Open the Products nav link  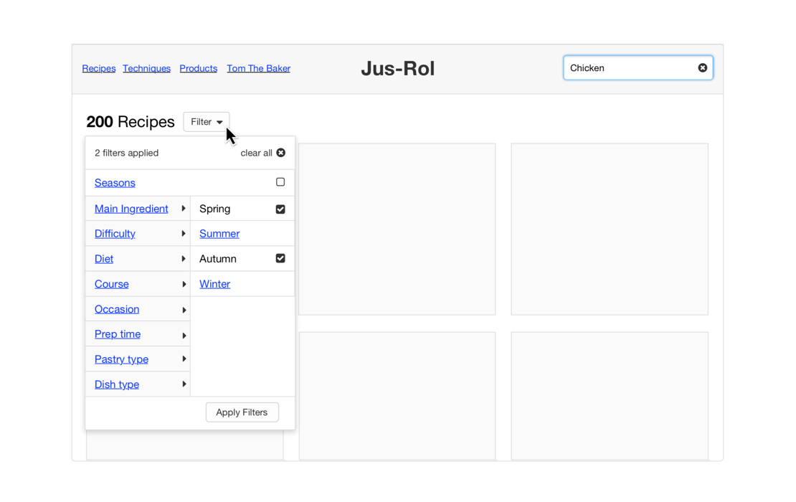[x=199, y=69]
